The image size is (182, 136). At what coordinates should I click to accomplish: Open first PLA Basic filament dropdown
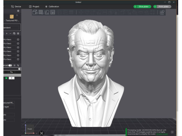(10, 40)
